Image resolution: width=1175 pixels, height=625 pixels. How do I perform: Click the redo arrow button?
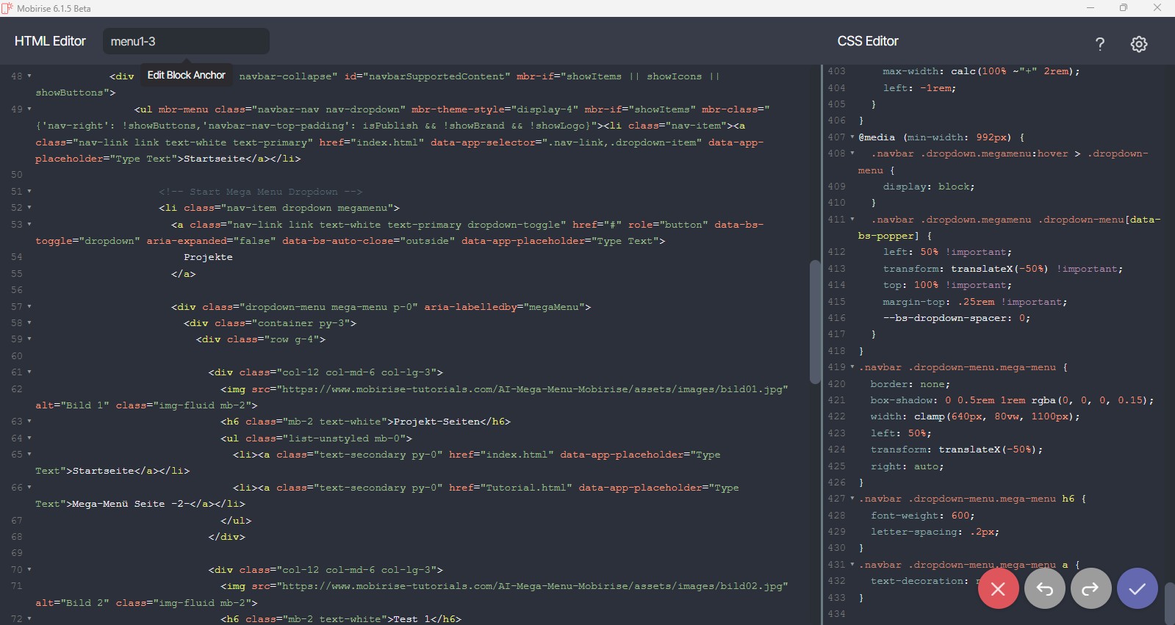click(1090, 588)
